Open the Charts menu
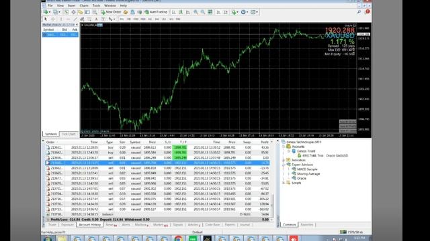This screenshot has height=241, width=430. tap(84, 5)
